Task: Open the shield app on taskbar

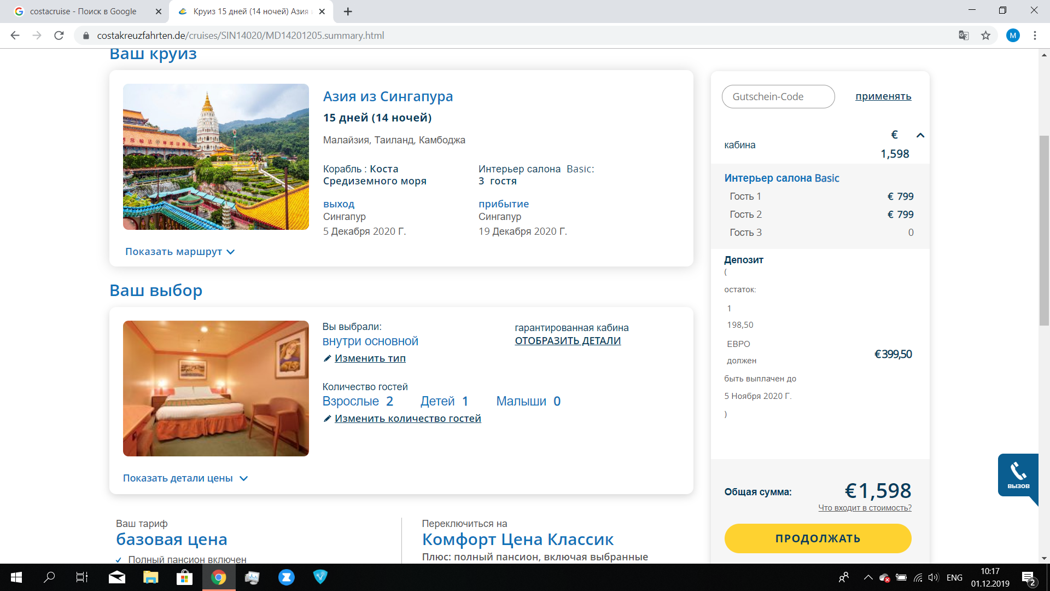Action: (320, 577)
